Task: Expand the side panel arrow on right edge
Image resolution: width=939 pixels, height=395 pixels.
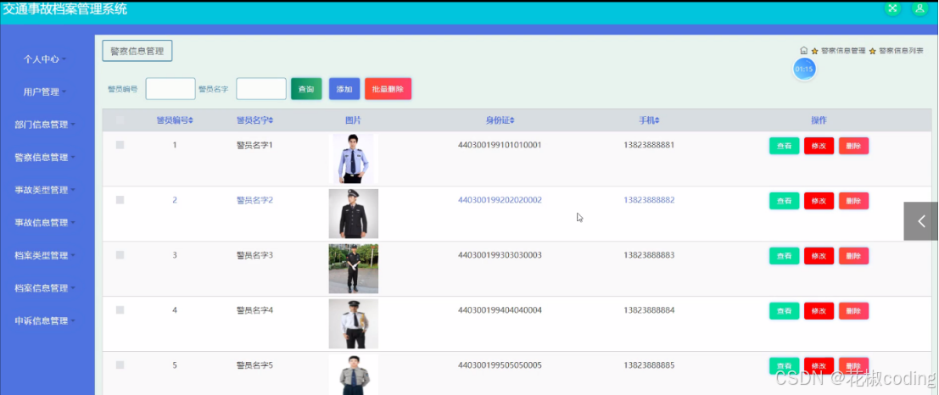Action: tap(921, 221)
